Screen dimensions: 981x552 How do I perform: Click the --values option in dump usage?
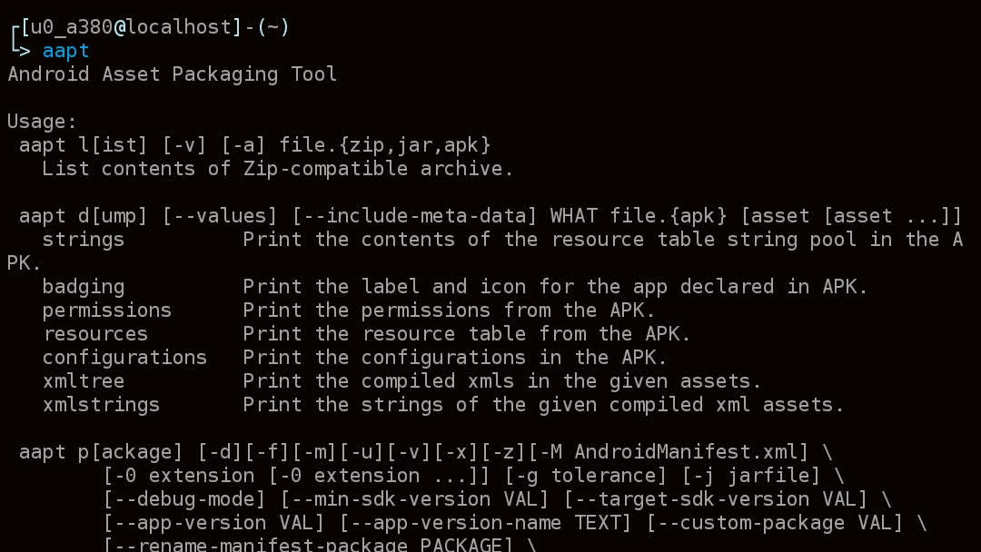[220, 216]
